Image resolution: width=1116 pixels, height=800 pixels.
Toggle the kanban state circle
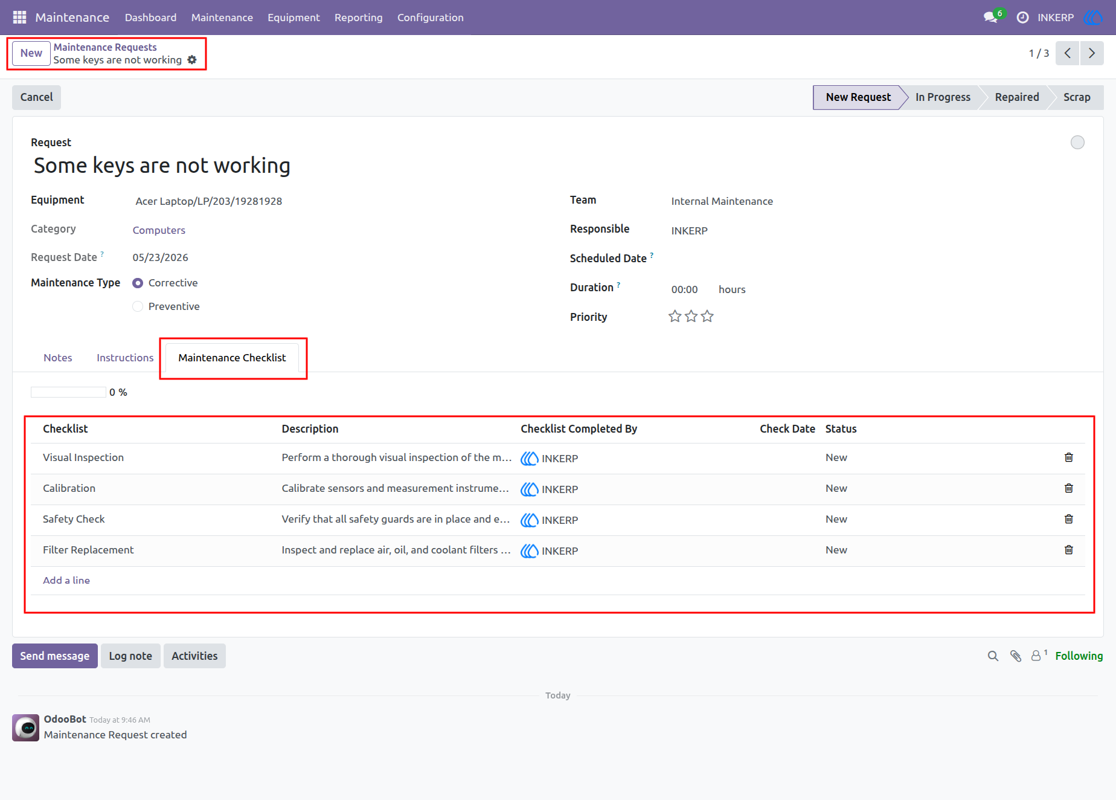click(x=1077, y=143)
